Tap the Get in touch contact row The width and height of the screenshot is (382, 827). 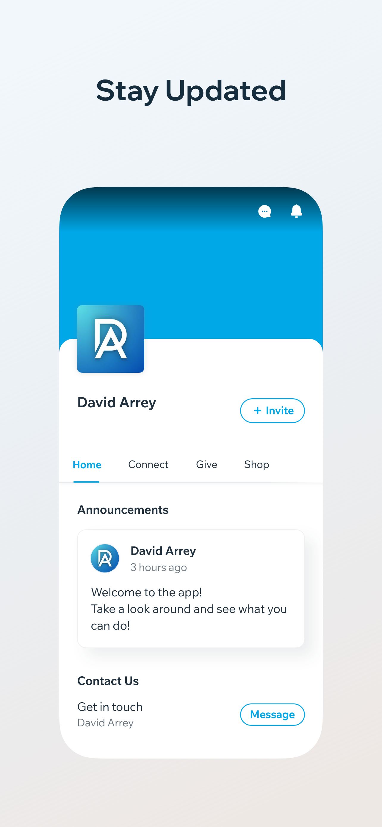coord(191,714)
